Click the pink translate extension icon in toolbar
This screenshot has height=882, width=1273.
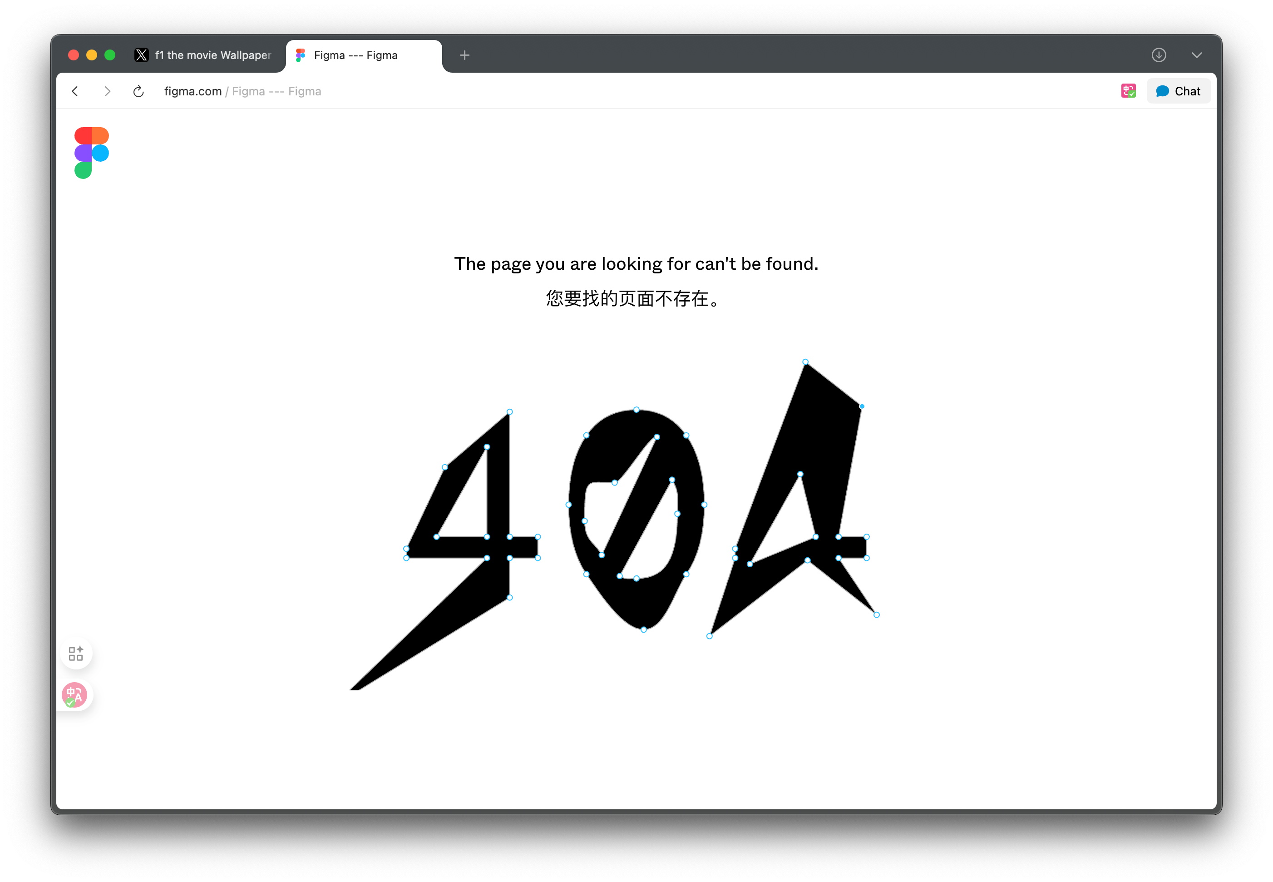point(1128,91)
